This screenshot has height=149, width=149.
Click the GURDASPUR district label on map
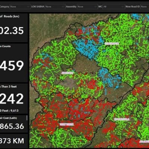[112, 44]
